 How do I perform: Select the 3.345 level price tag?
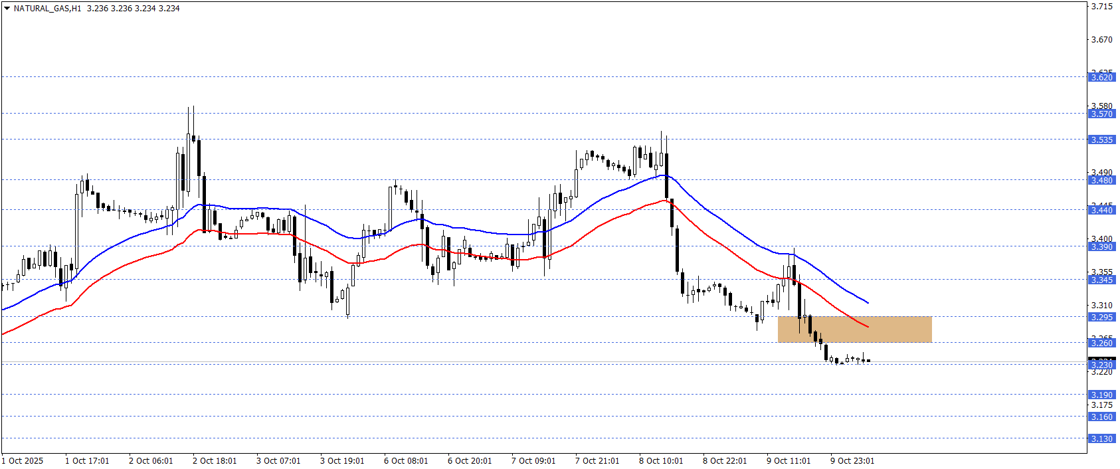(1101, 280)
